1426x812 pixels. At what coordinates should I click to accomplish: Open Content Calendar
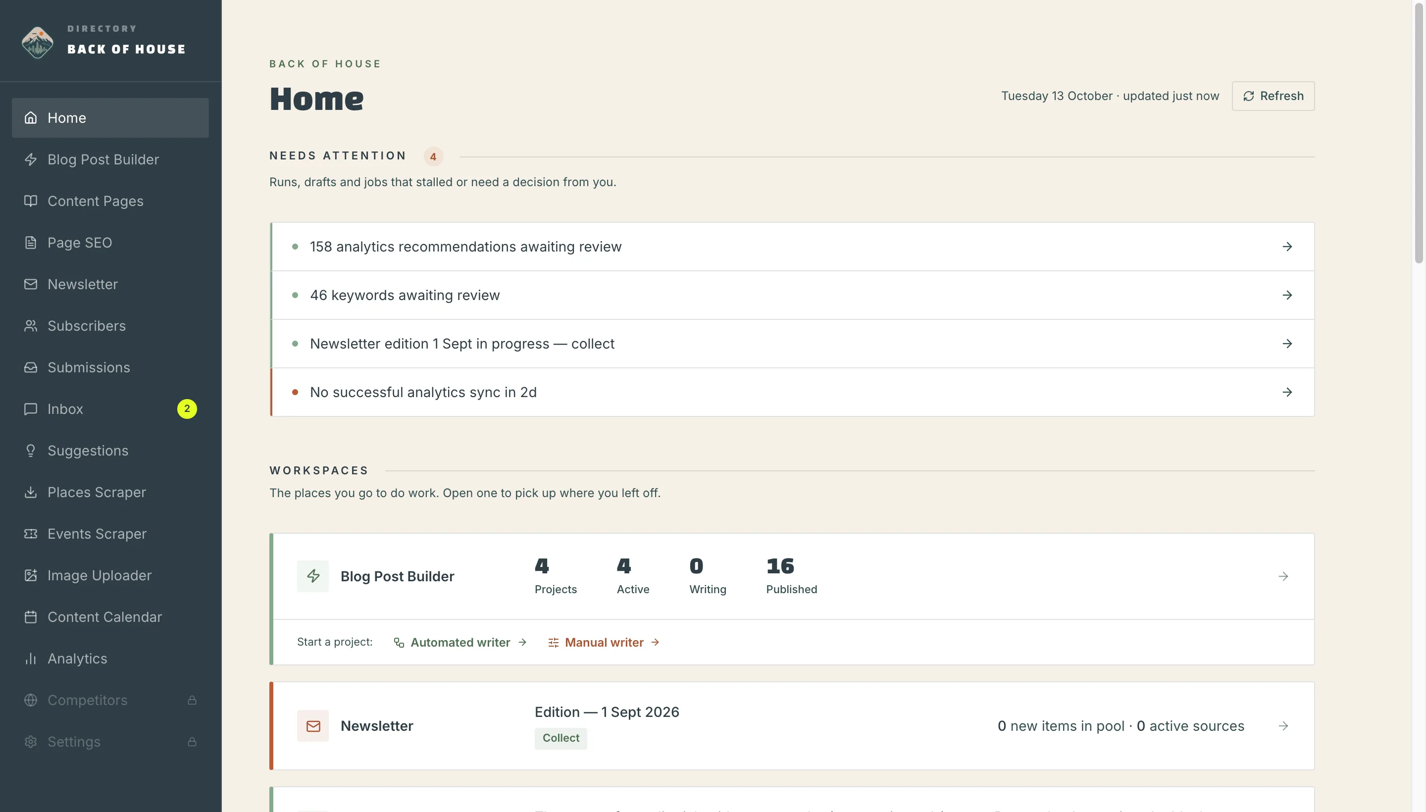[x=110, y=617]
